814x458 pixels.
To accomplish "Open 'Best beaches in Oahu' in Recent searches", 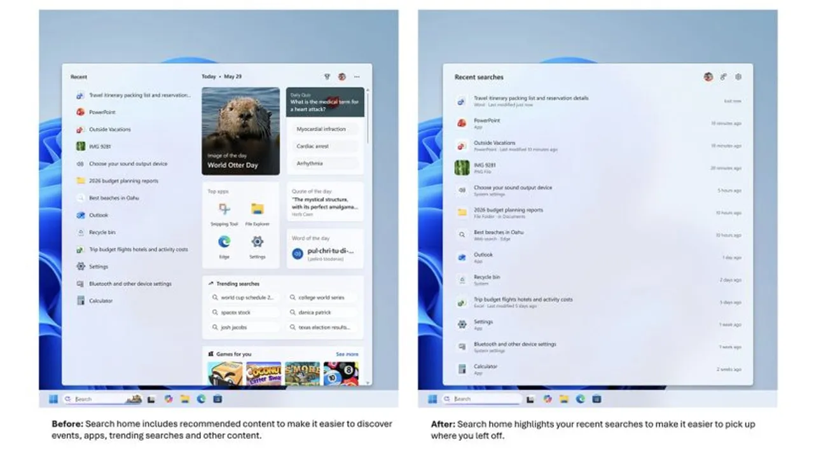I will point(598,235).
